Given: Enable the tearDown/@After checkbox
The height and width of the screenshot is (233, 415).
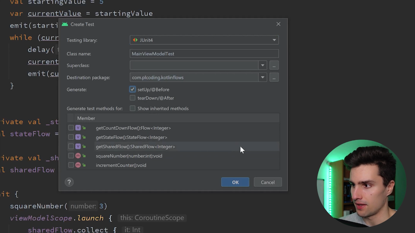Looking at the screenshot, I should [133, 98].
